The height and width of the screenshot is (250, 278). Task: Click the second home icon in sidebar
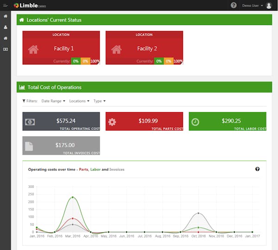tap(6, 38)
